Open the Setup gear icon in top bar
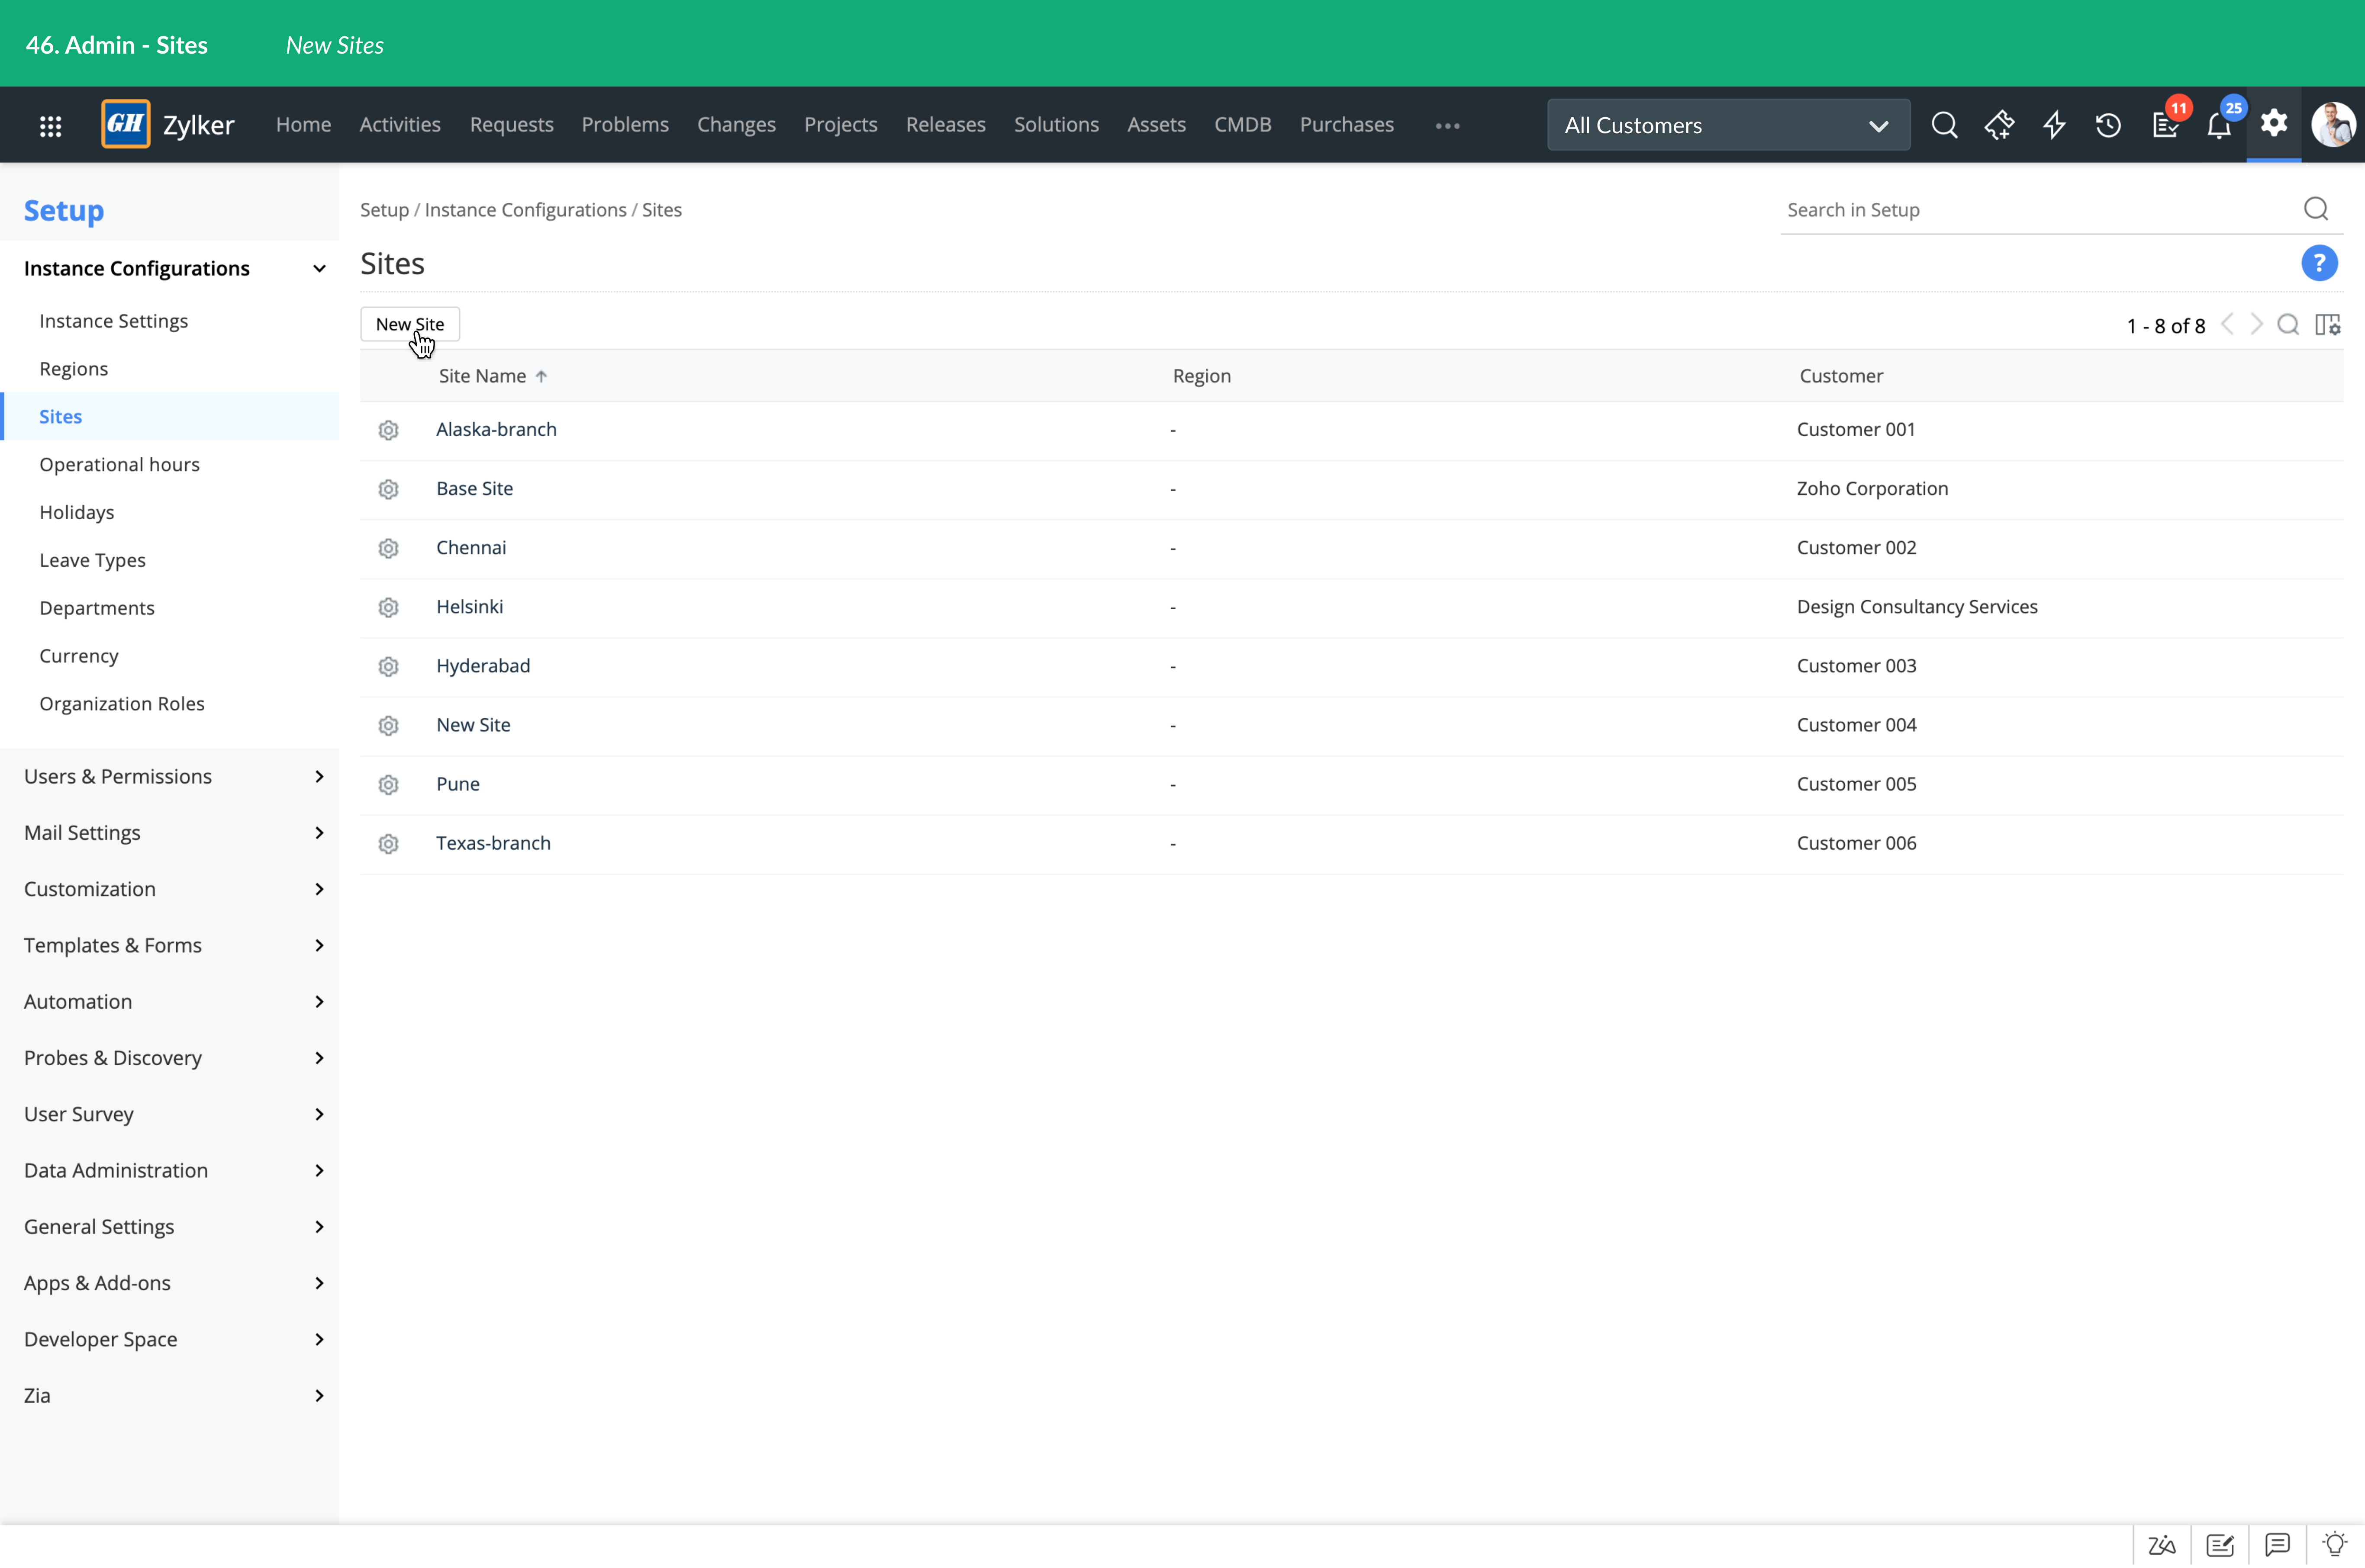 (x=2274, y=124)
